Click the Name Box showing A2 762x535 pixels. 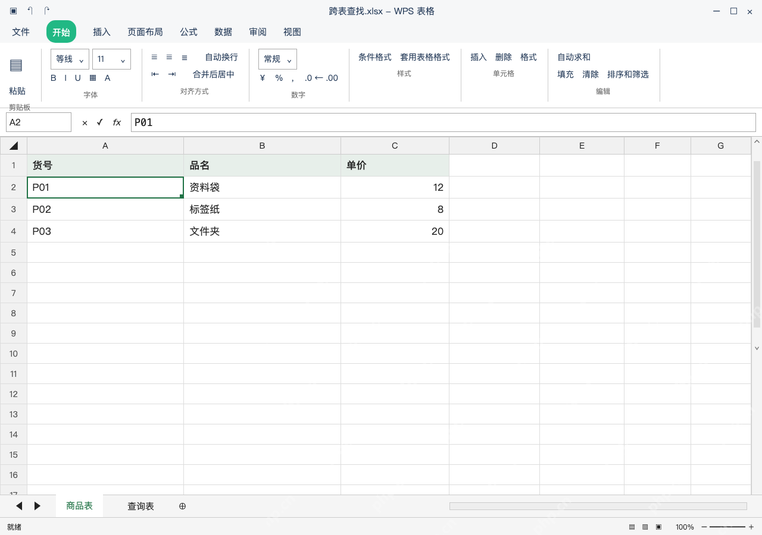(x=39, y=122)
